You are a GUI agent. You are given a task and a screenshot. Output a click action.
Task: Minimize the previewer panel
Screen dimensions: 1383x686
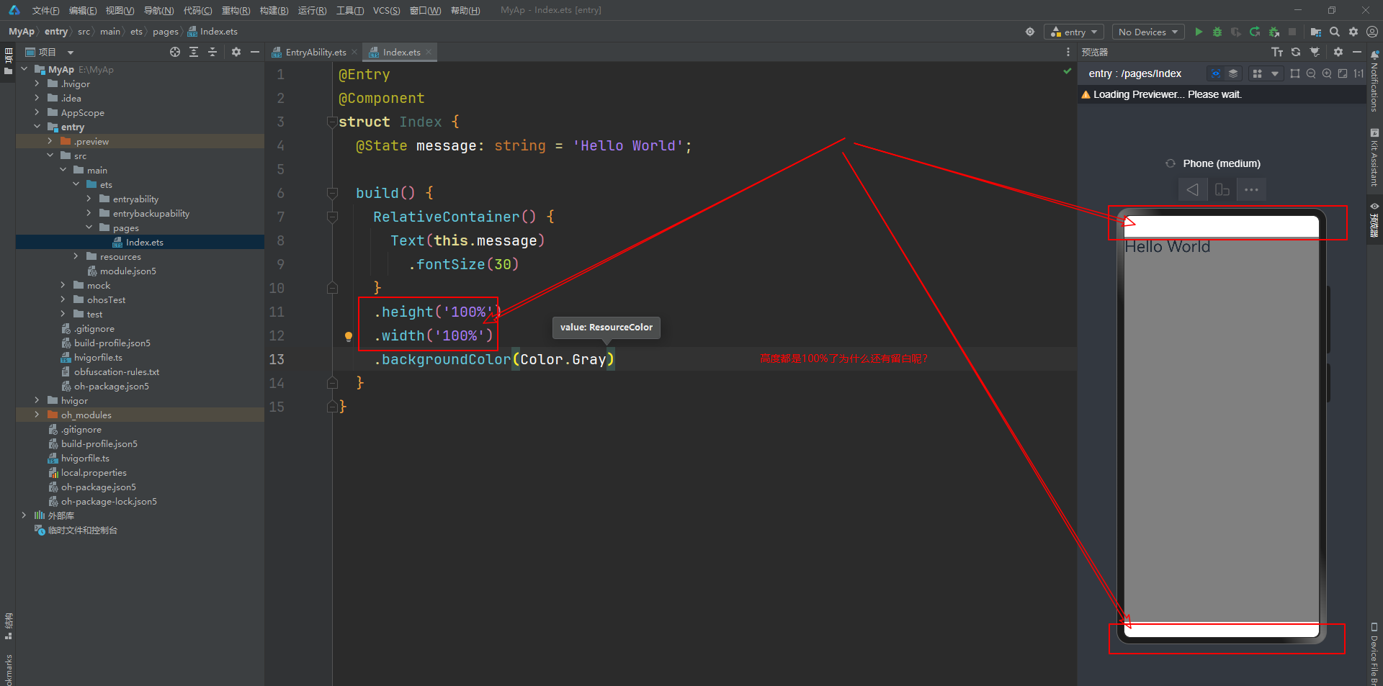pos(1357,52)
